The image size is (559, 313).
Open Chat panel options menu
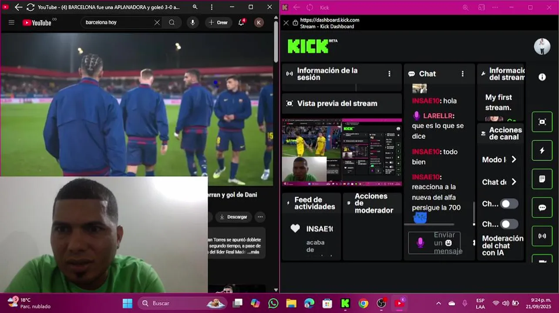[462, 74]
